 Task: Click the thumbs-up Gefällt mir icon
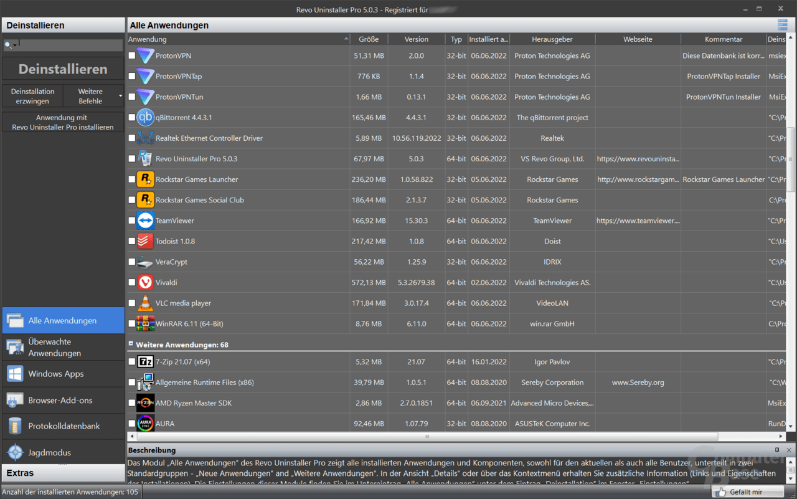click(721, 492)
